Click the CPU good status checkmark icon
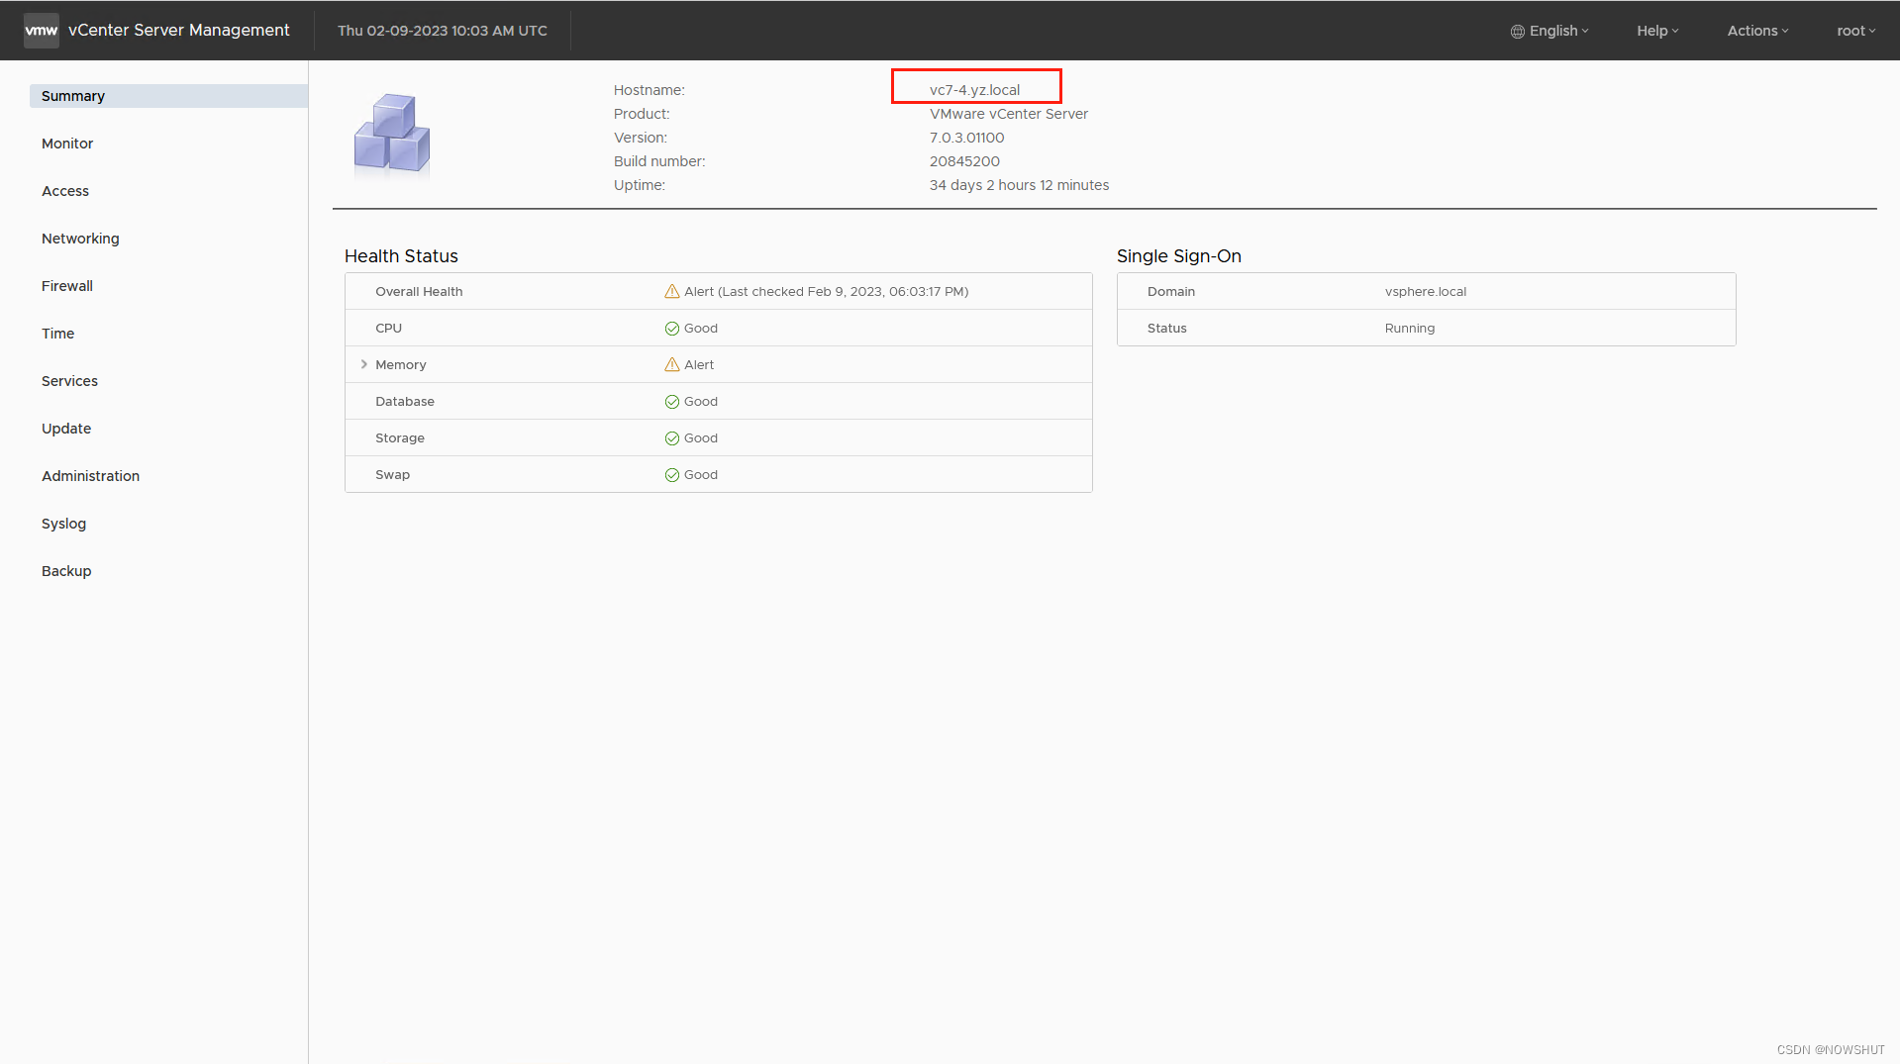Viewport: 1900px width, 1064px height. (x=672, y=329)
